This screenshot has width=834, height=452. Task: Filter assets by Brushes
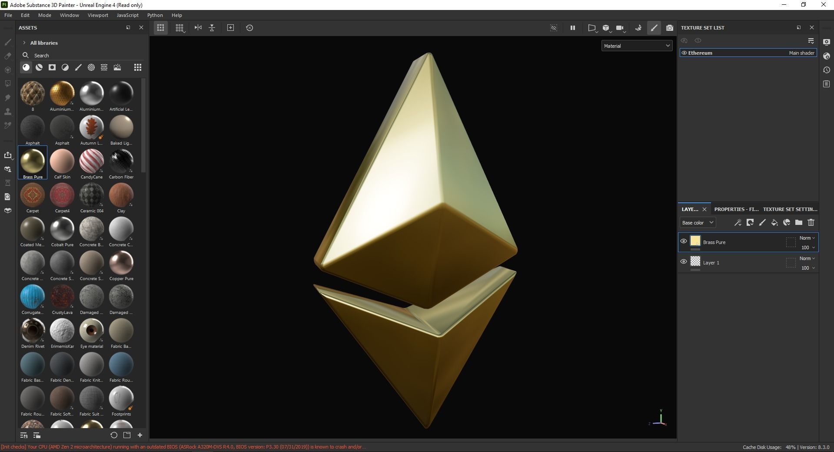[x=78, y=67]
